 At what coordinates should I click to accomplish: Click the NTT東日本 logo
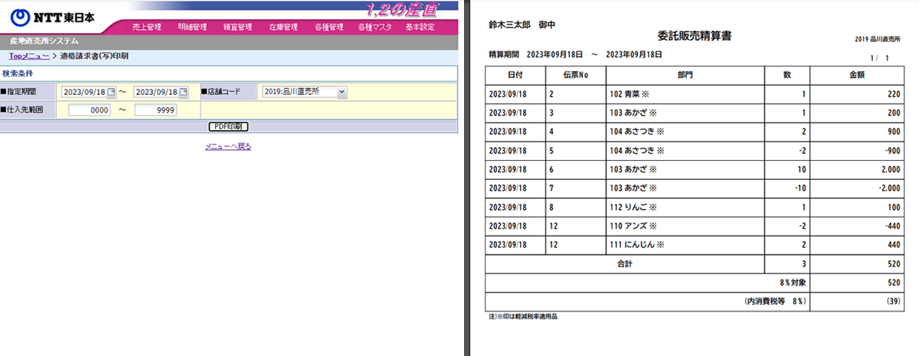click(x=54, y=15)
